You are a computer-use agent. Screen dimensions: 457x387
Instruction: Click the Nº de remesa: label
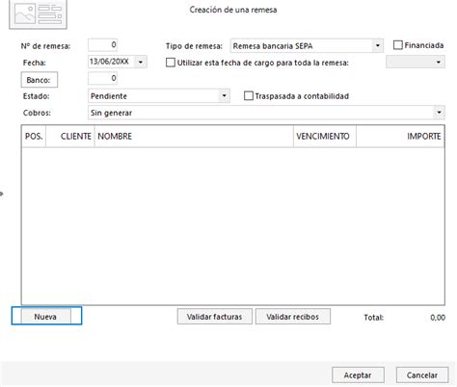point(45,46)
